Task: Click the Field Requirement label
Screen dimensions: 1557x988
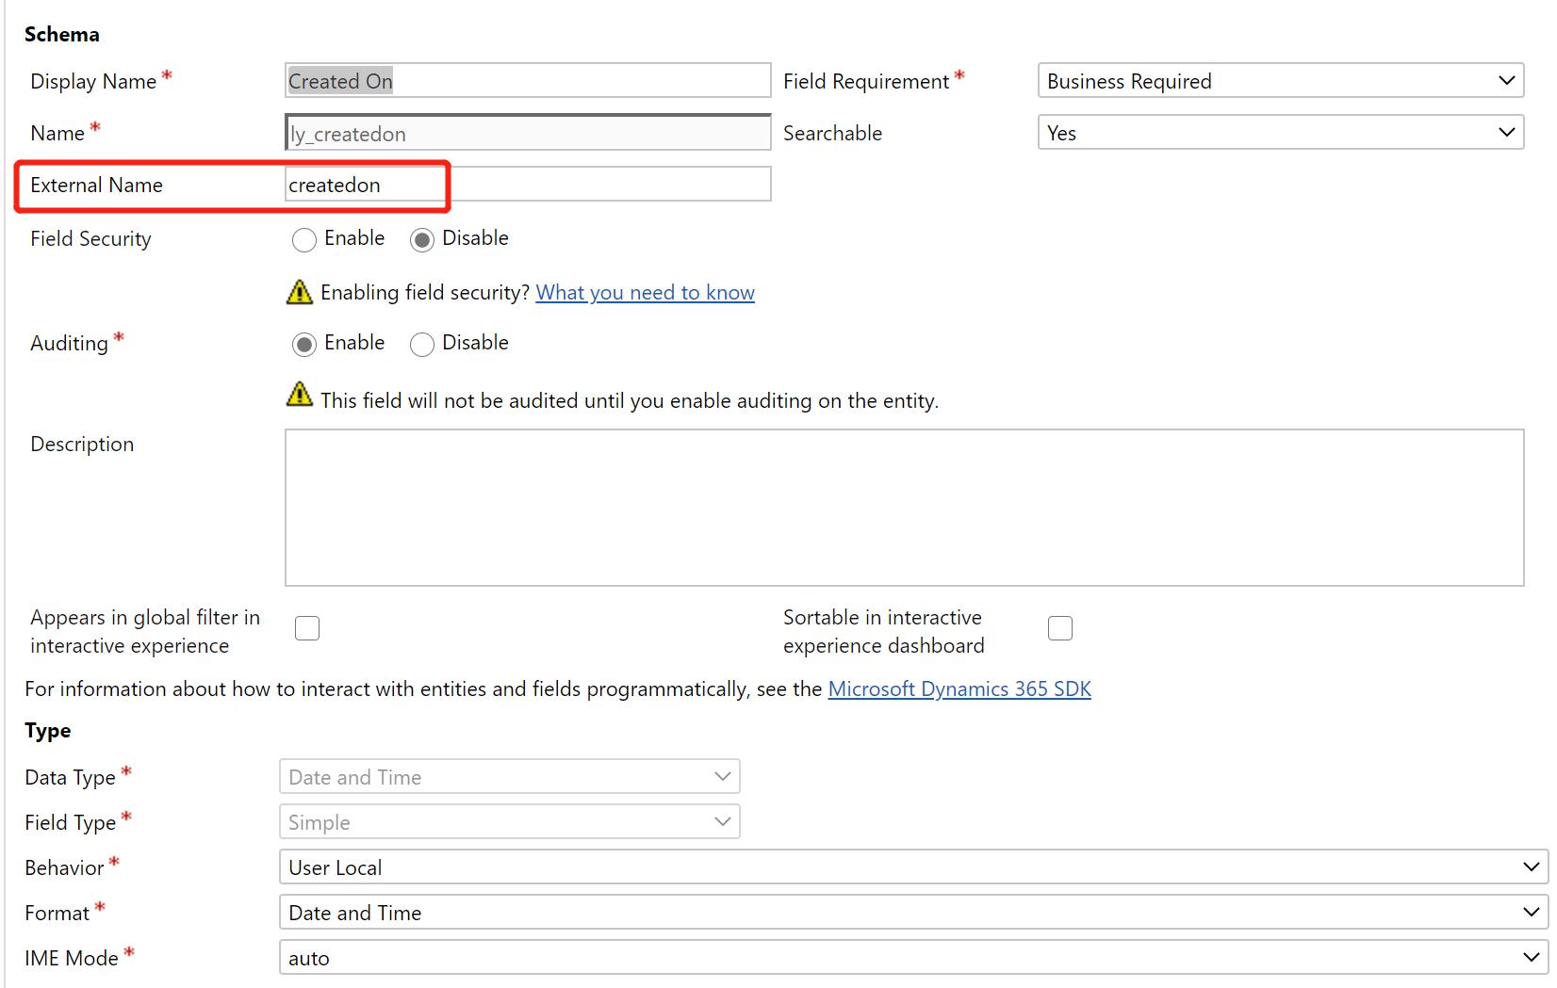Action: [x=866, y=82]
